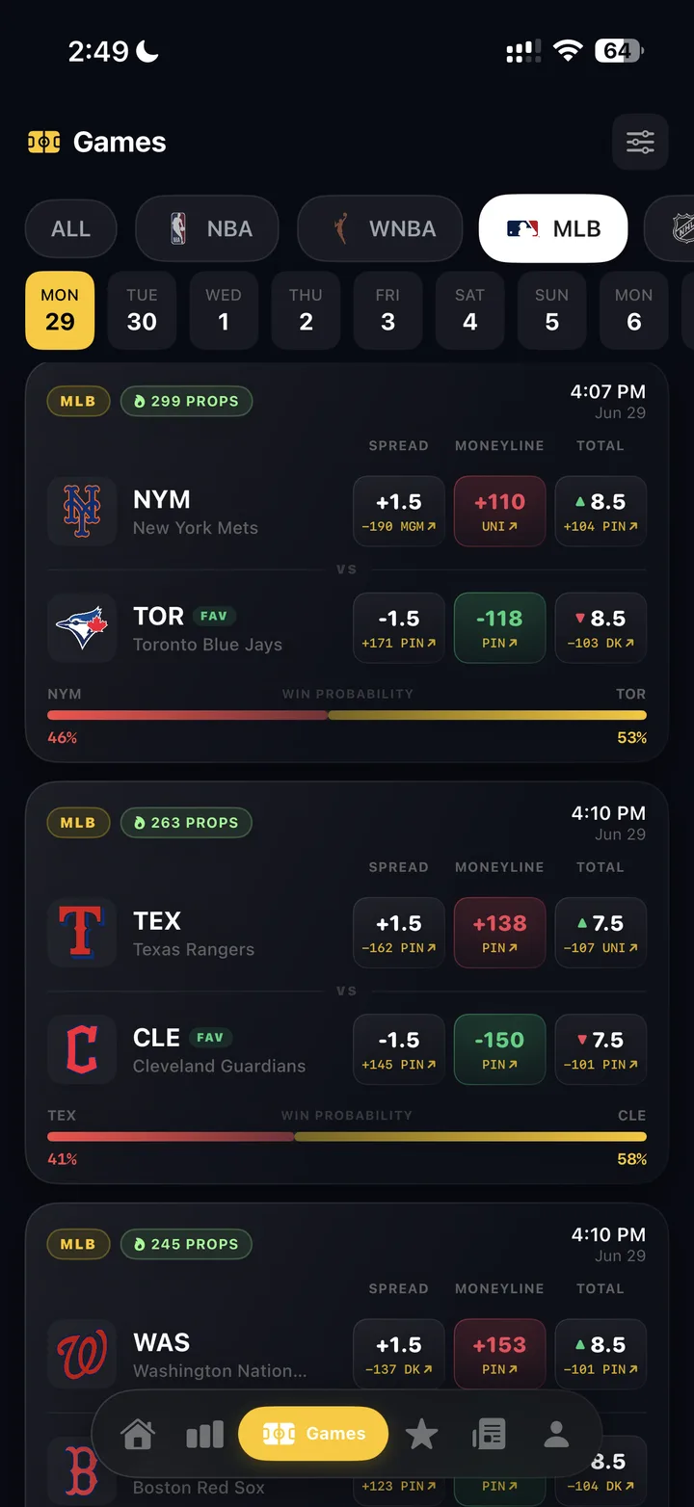Select the NBA league filter
The image size is (694, 1507).
[207, 229]
